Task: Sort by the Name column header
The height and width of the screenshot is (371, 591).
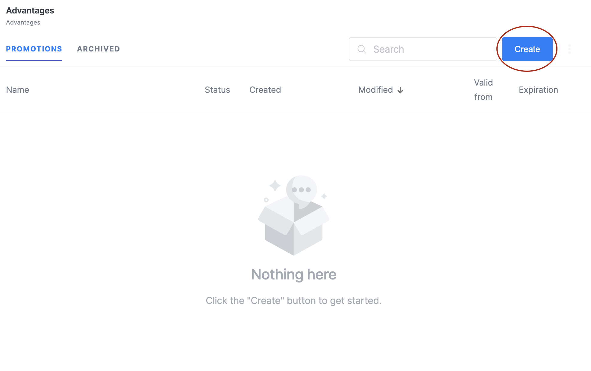Action: [18, 90]
